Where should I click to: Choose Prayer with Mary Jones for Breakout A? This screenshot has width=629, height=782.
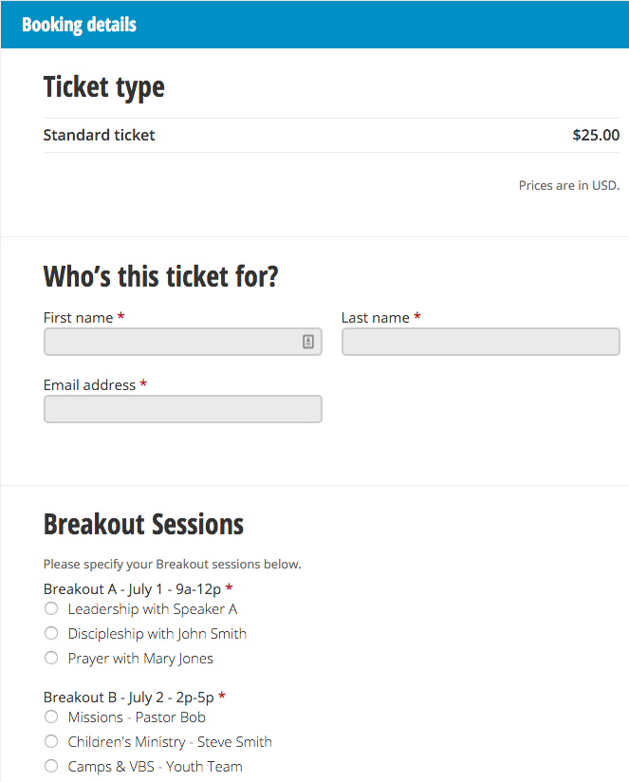(50, 658)
